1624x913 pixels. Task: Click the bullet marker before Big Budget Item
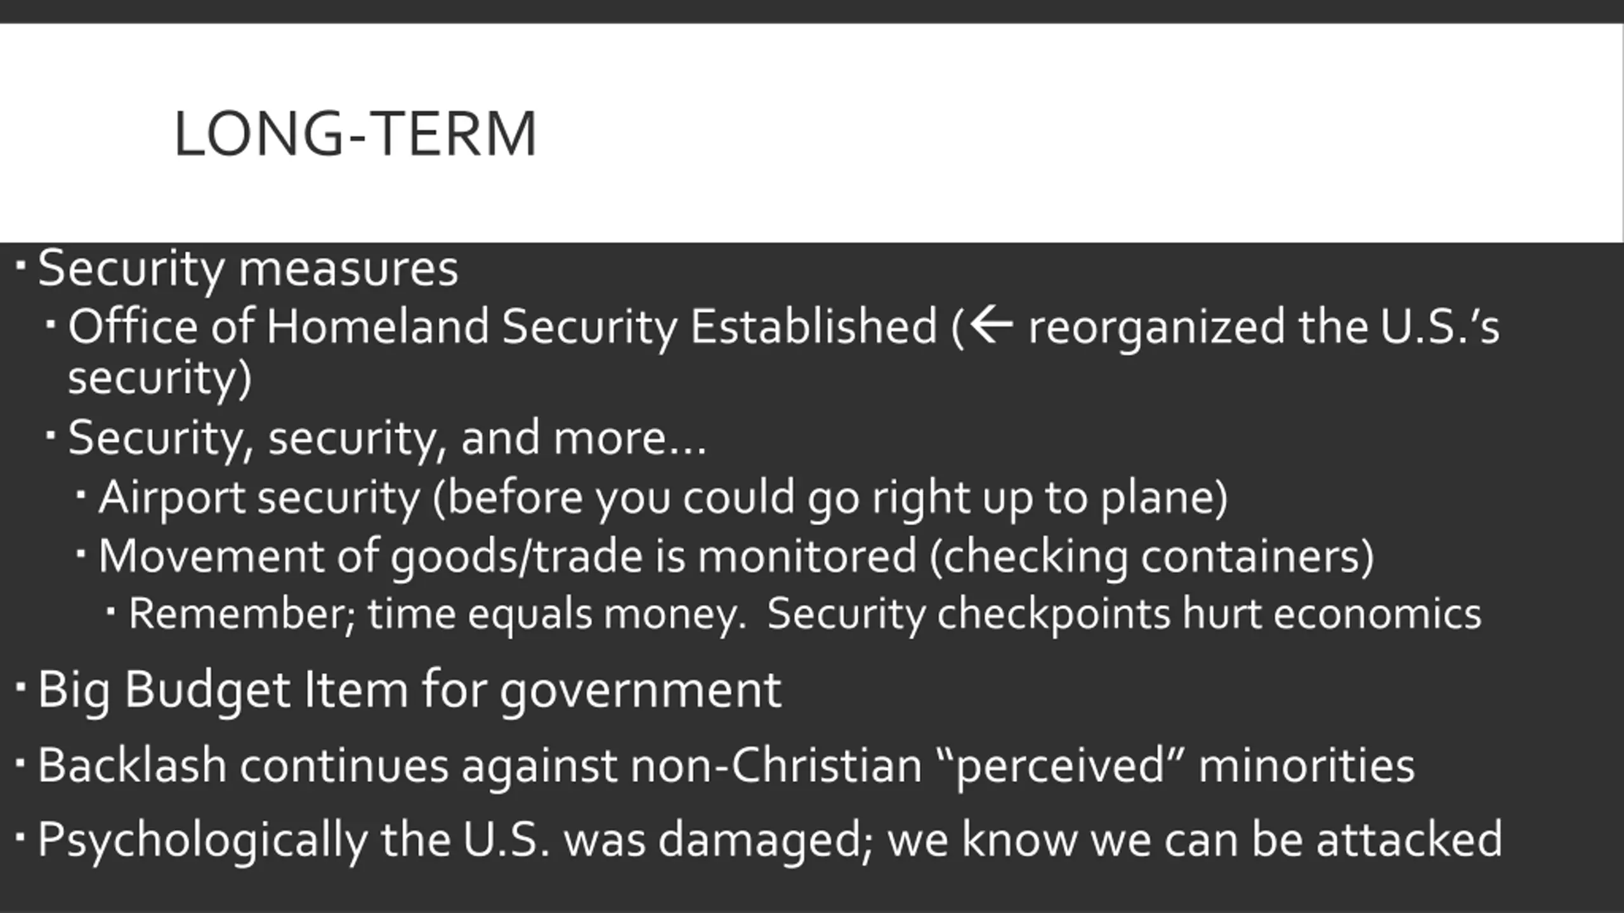(20, 685)
